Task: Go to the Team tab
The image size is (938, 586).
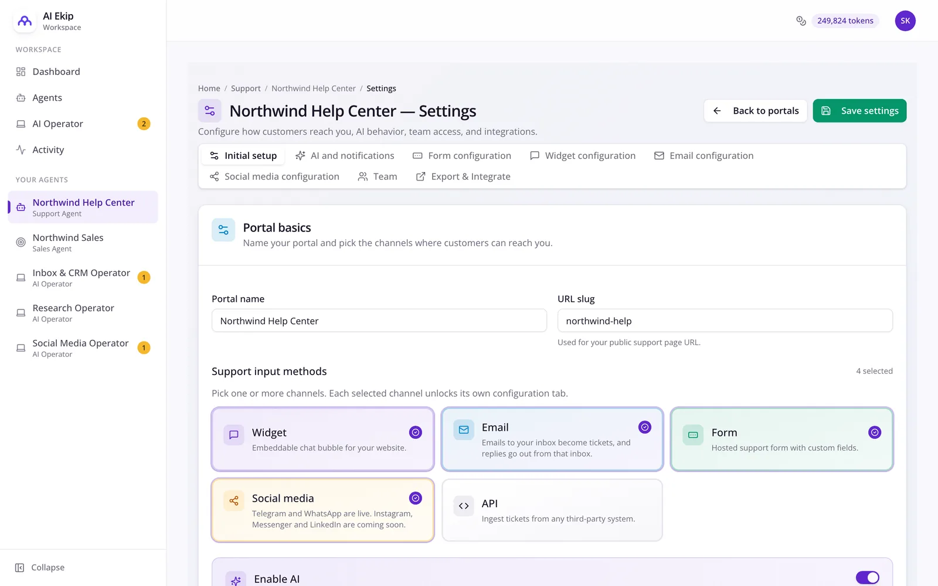Action: point(378,177)
